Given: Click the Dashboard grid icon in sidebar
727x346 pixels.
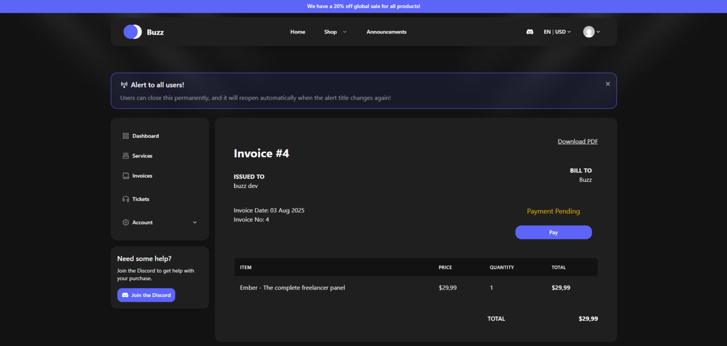Looking at the screenshot, I should click(126, 136).
